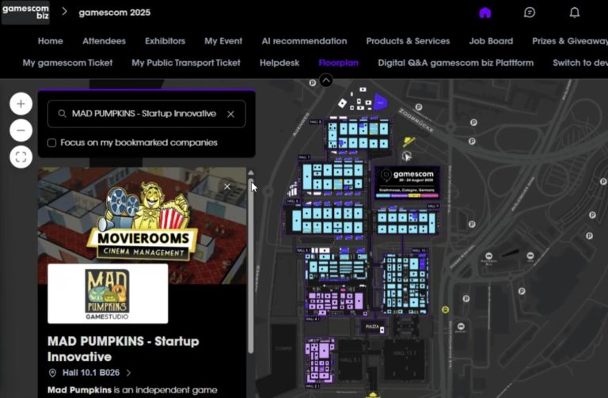
Task: Click the scrollbar up arrow in panel
Action: coord(251,172)
